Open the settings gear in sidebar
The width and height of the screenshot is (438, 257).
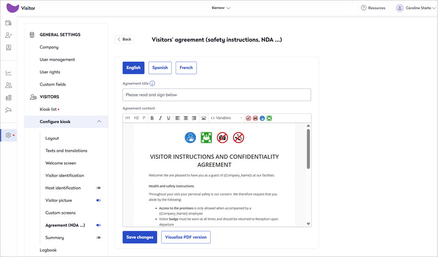click(x=8, y=135)
